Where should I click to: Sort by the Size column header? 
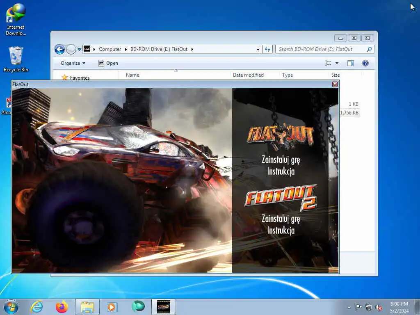click(345, 75)
